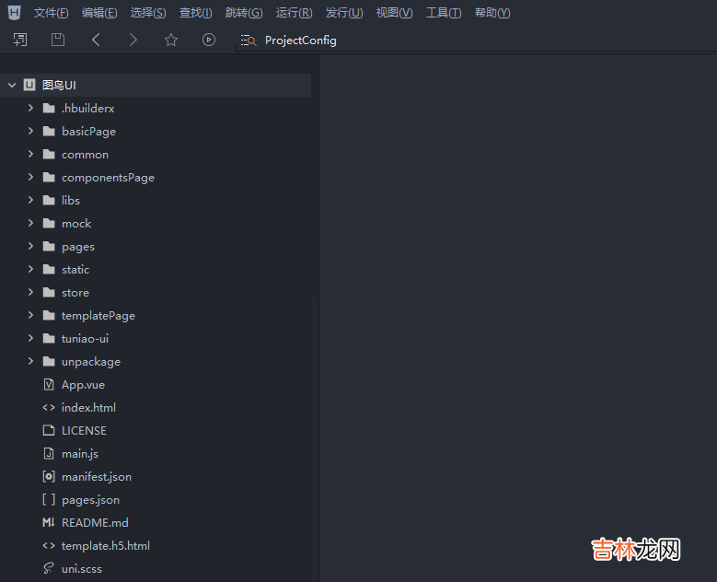The image size is (717, 582).
Task: Open the 工具(T) menu
Action: tap(444, 13)
